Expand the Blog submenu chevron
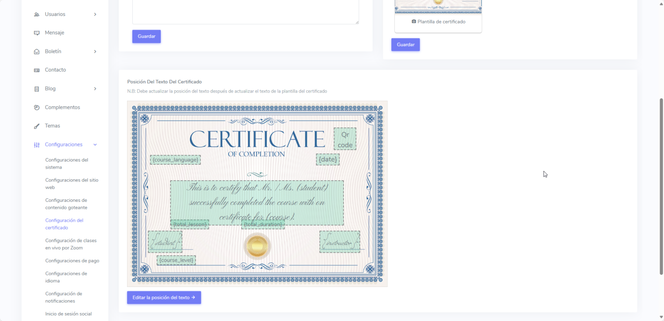Image resolution: width=664 pixels, height=321 pixels. coord(95,89)
